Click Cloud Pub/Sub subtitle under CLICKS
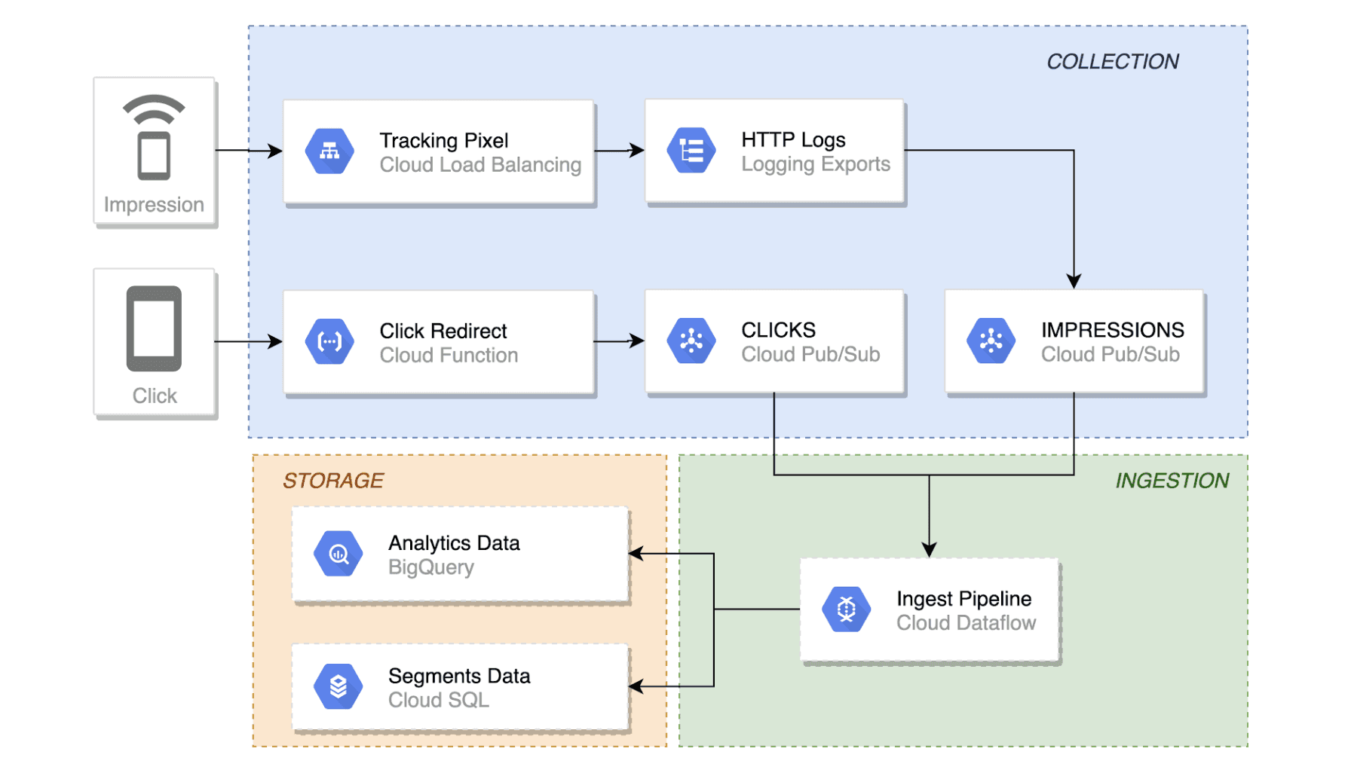 [x=810, y=355]
